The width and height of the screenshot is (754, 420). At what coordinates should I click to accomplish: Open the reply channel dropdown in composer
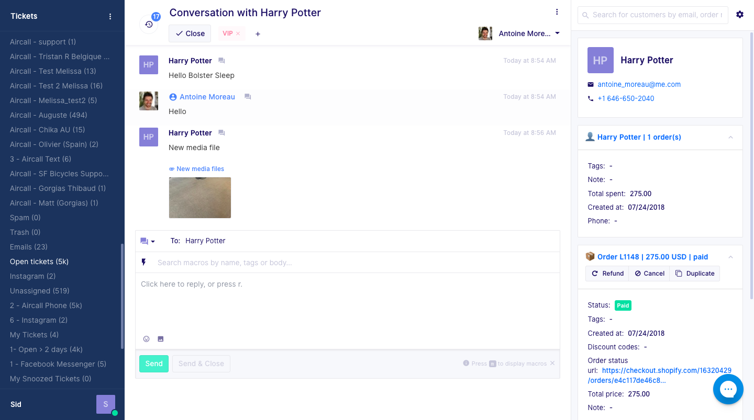pos(148,241)
